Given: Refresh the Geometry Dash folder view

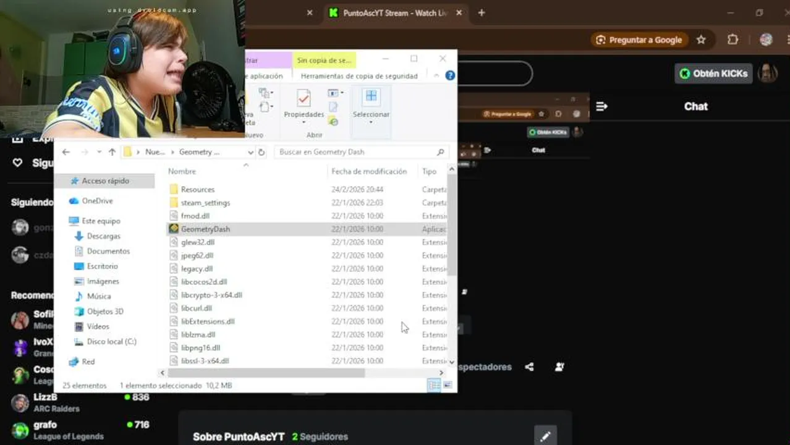Looking at the screenshot, I should [261, 152].
